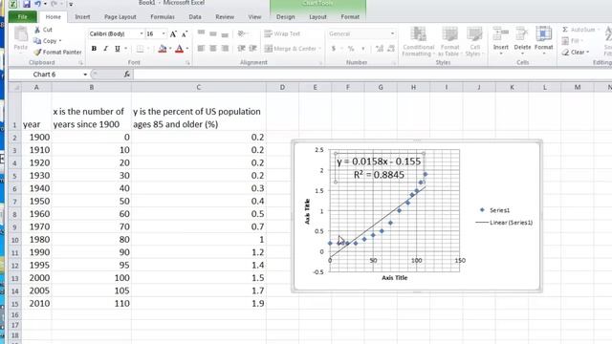612x344 pixels.
Task: Decrease font size with Shrink Font icon
Action: pyautogui.click(x=185, y=34)
